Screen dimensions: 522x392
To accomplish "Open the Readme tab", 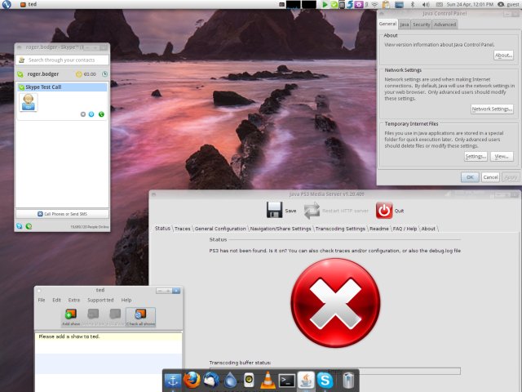I will coord(378,229).
